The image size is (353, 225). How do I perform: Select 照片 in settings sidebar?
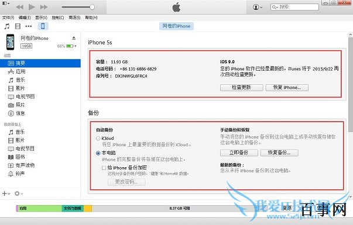click(x=40, y=105)
